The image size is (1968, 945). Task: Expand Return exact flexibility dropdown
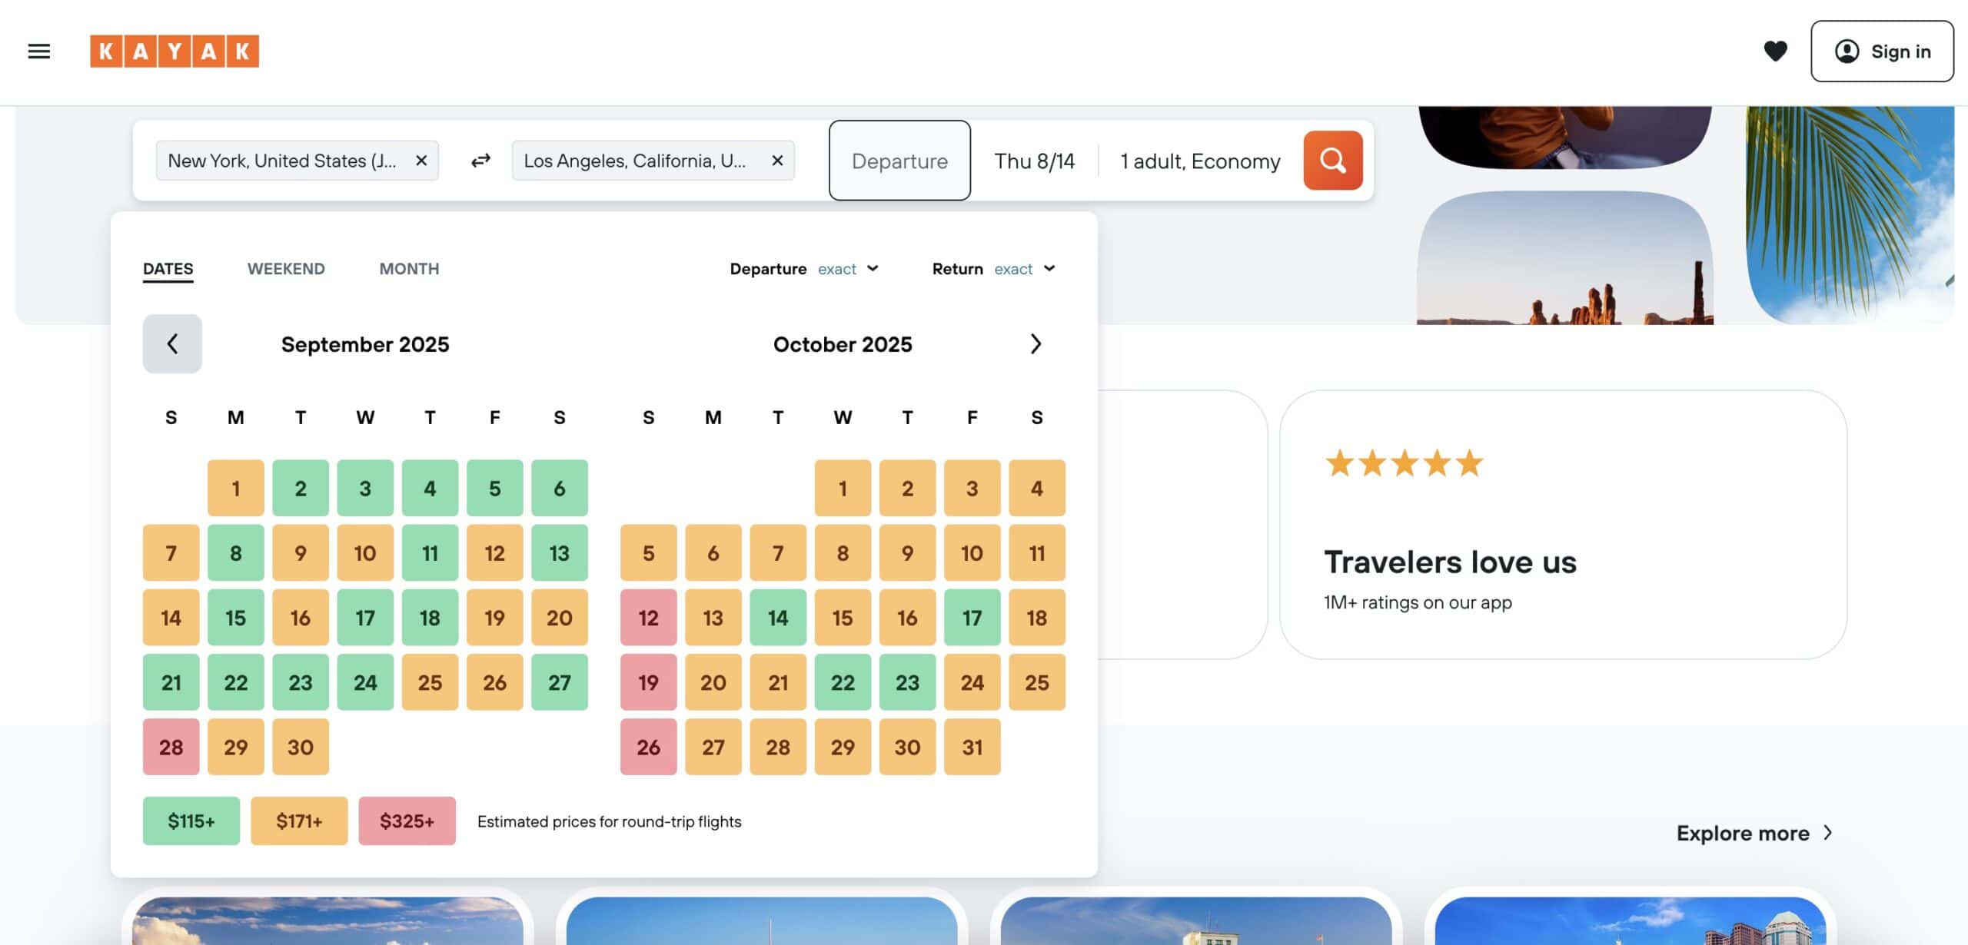1024,269
